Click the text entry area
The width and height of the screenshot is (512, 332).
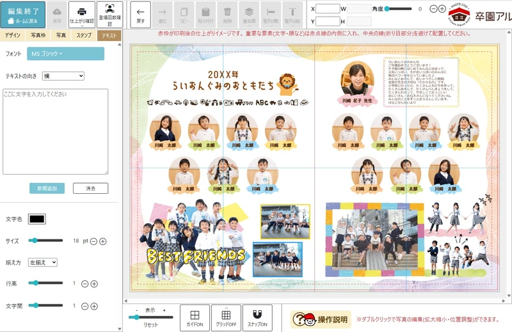56,132
